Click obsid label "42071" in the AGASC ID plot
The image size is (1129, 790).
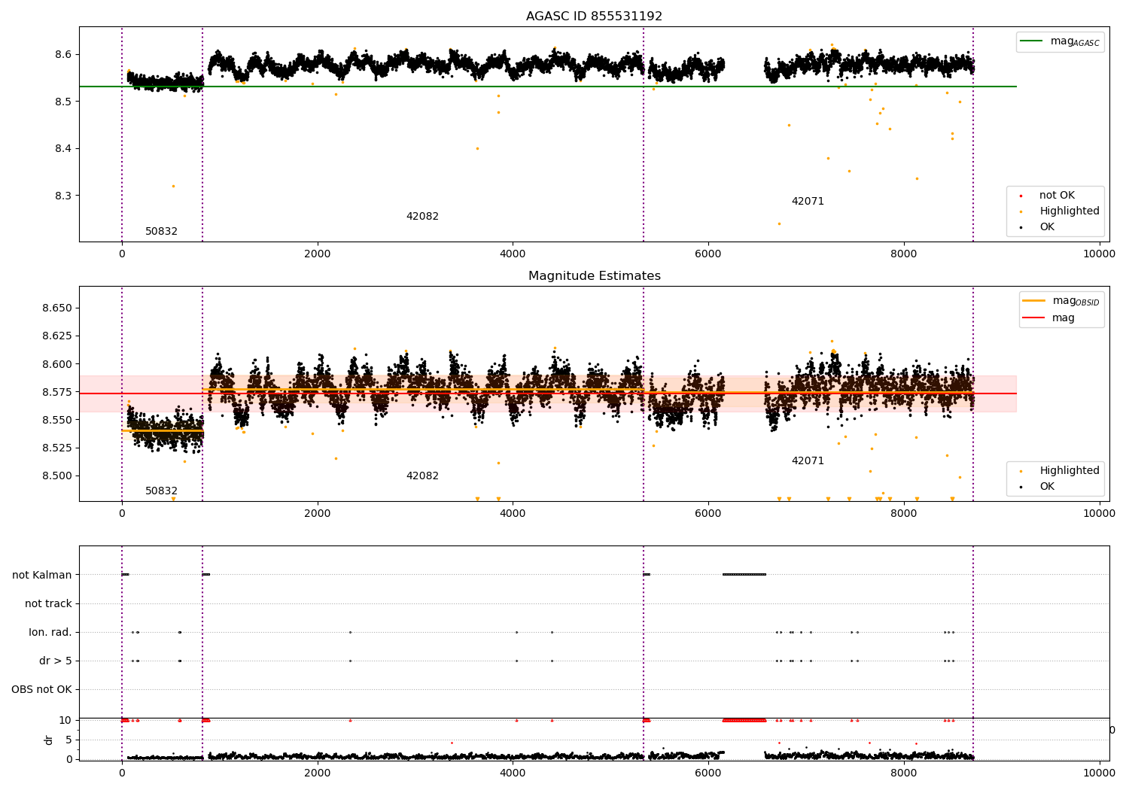[808, 202]
